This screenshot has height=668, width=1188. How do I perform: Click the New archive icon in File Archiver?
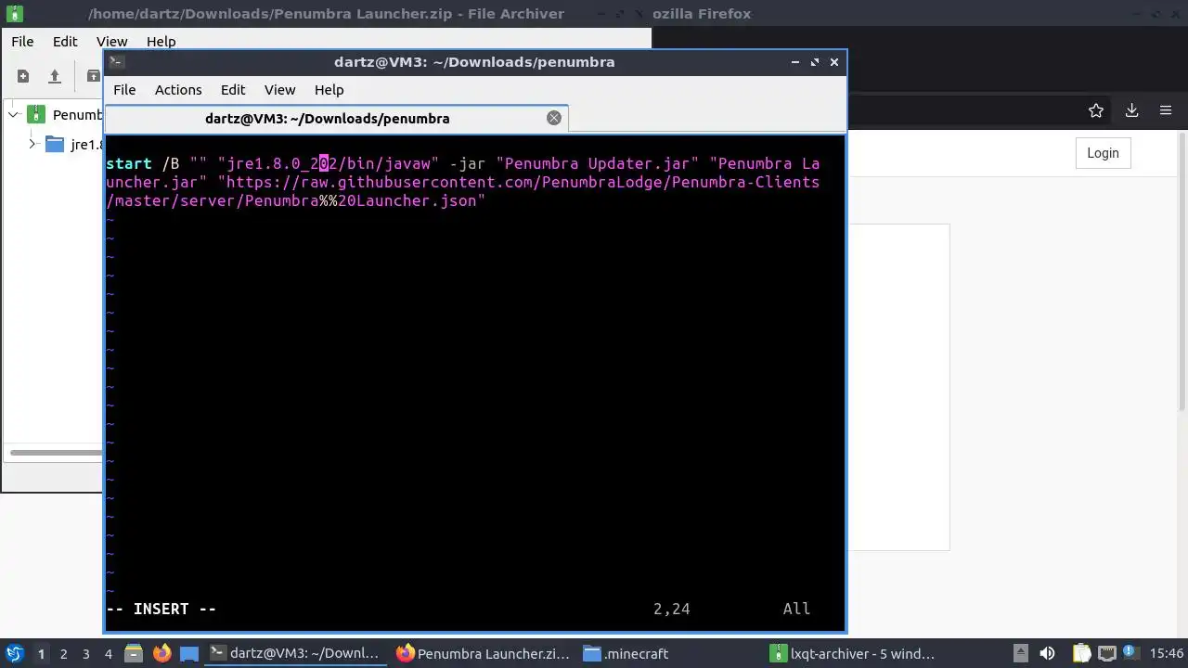[x=23, y=76]
